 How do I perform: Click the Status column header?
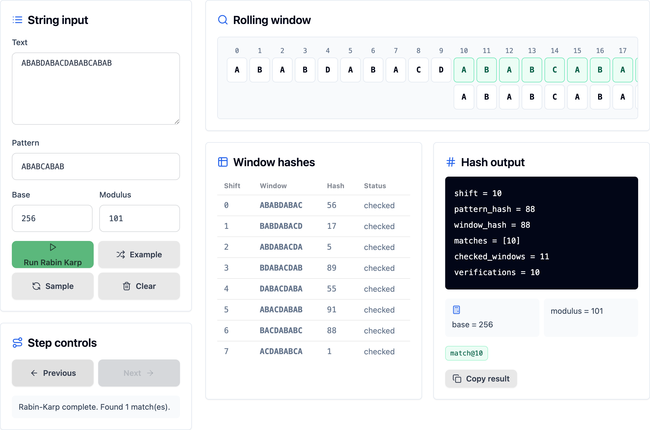[x=375, y=186]
